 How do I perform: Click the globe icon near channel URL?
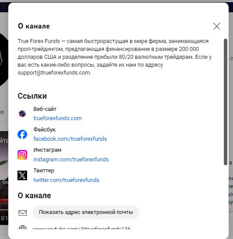pyautogui.click(x=22, y=228)
